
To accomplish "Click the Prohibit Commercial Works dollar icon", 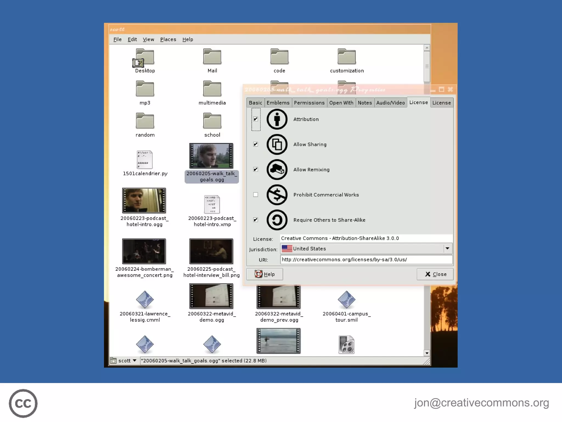I will pos(277,195).
